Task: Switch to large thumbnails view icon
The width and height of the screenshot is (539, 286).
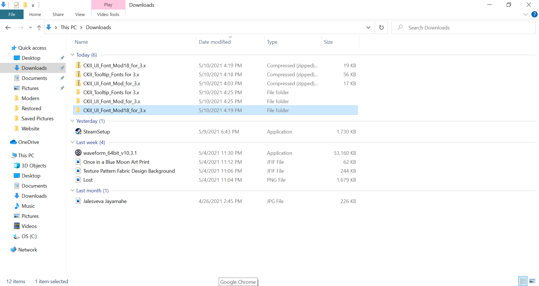Action: point(532,281)
